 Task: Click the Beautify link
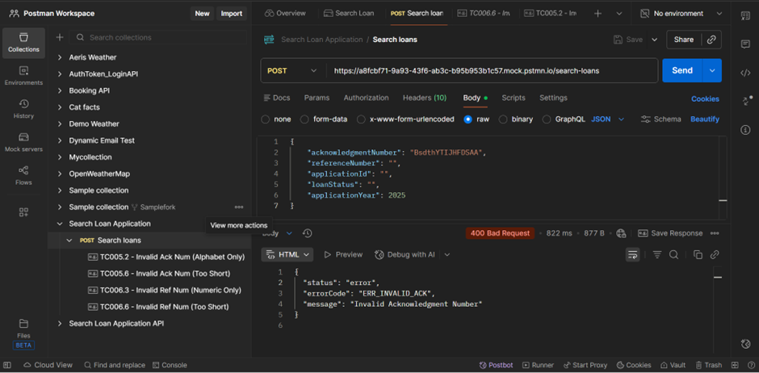point(705,119)
